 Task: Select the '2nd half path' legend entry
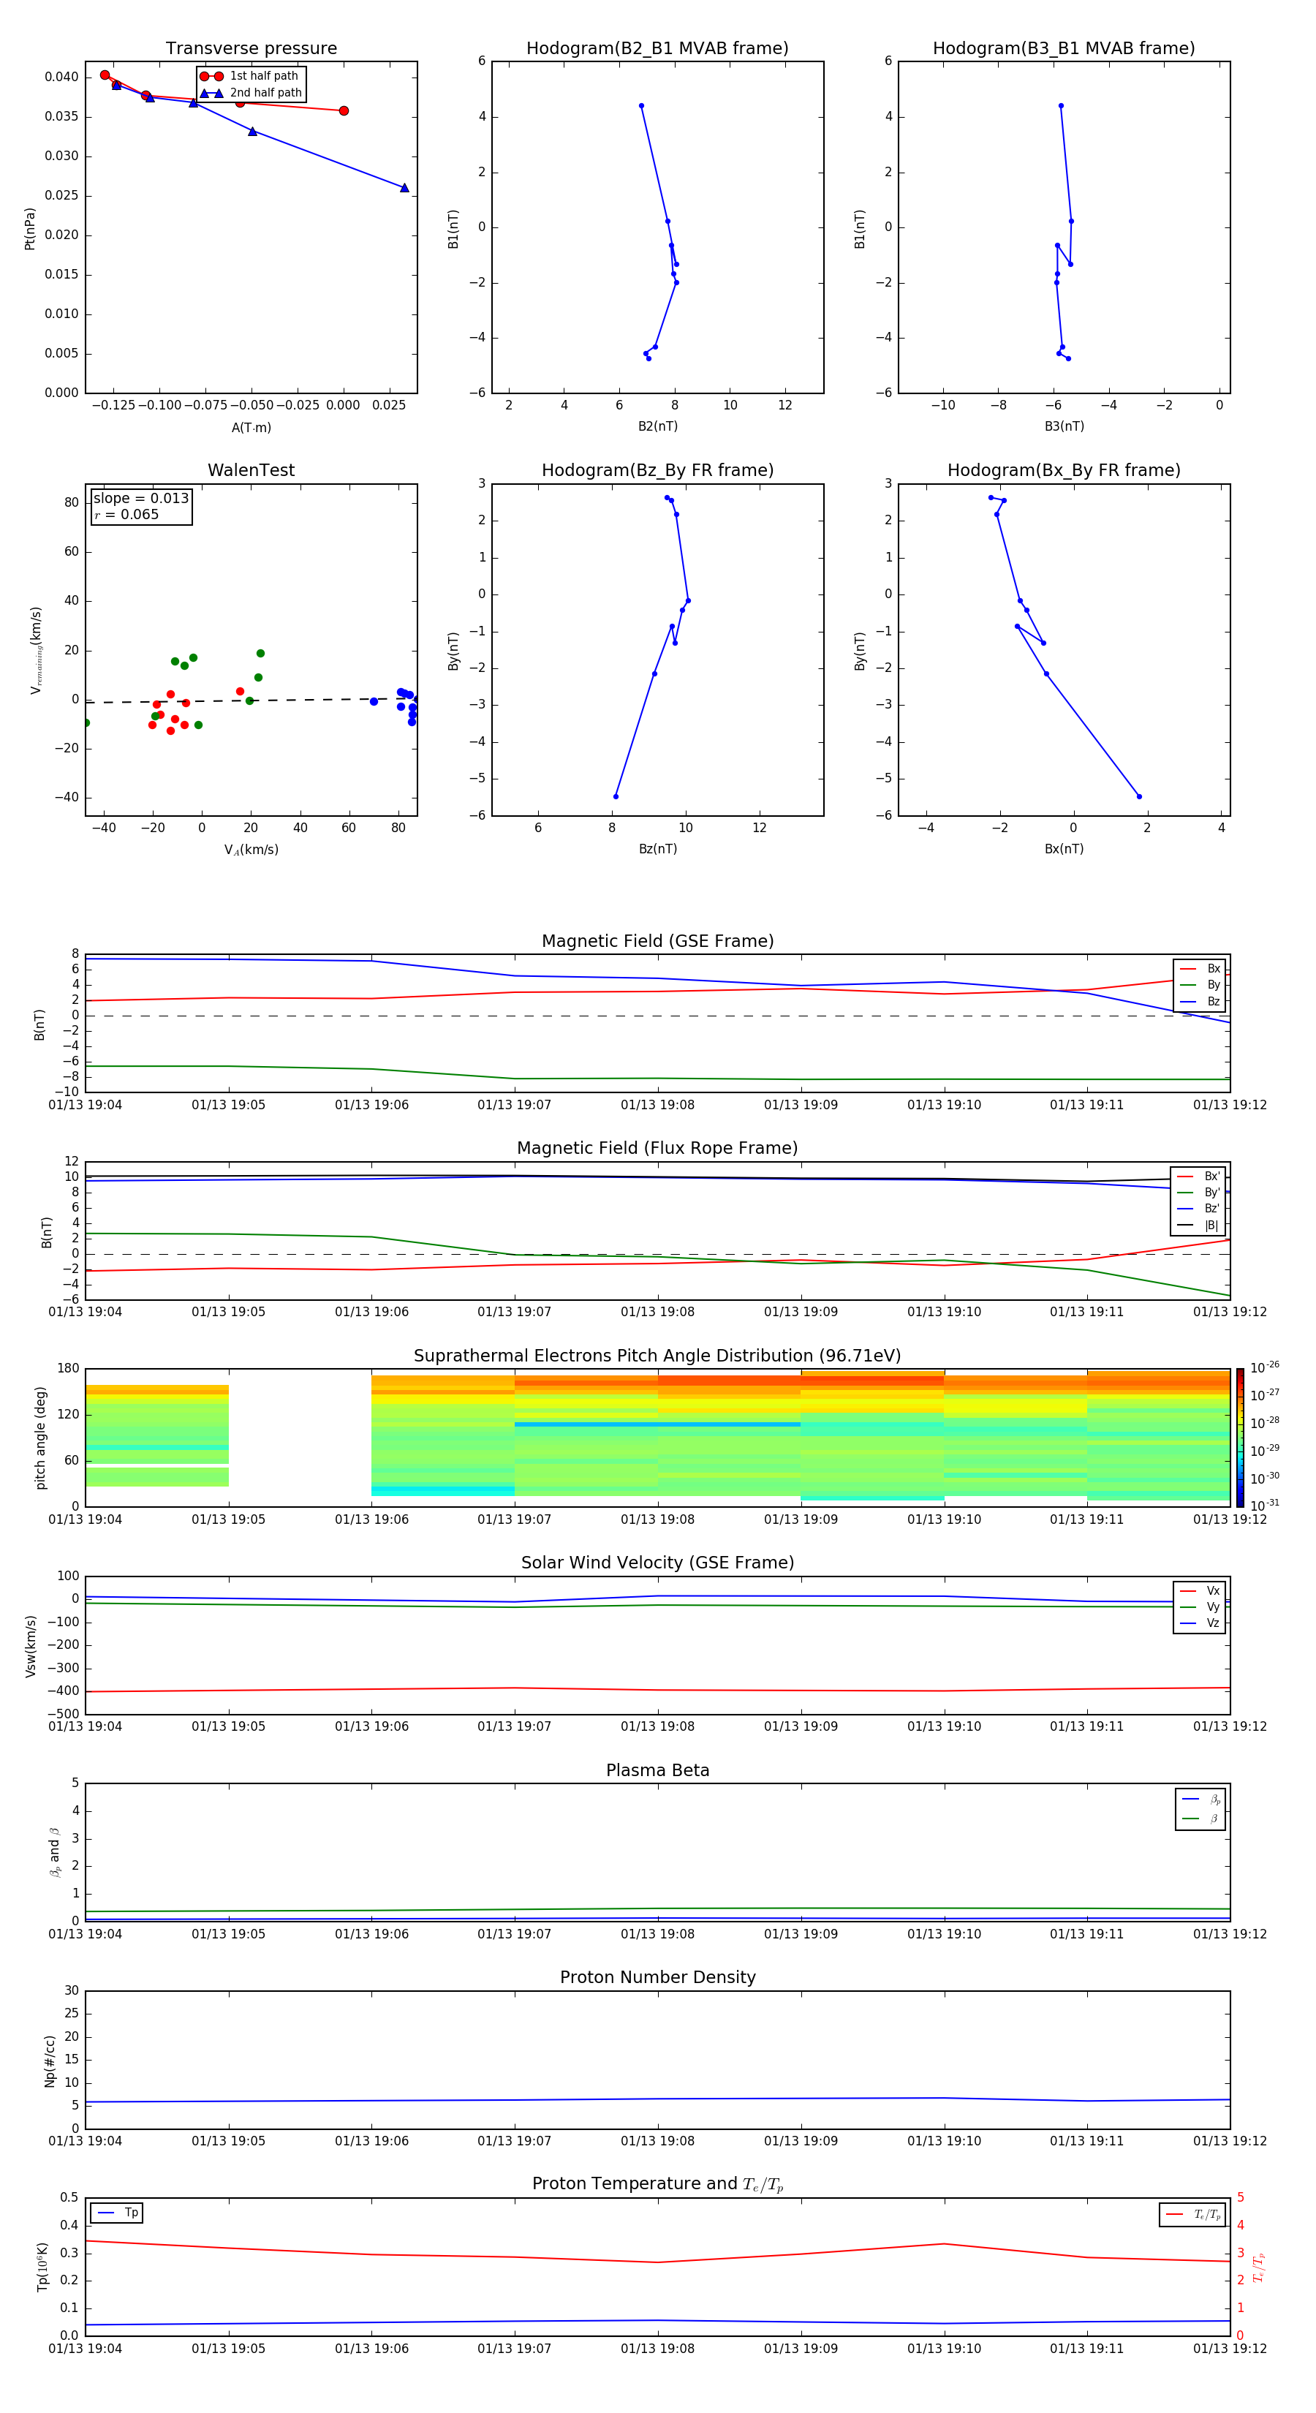click(x=250, y=93)
